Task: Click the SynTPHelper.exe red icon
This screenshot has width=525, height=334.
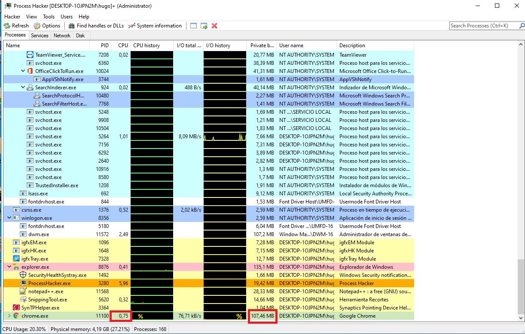Action: coord(16,308)
